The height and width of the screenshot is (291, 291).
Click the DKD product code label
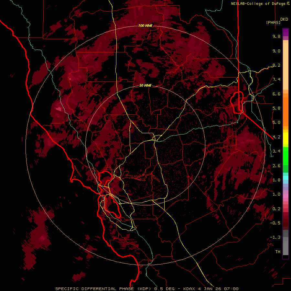284,19
